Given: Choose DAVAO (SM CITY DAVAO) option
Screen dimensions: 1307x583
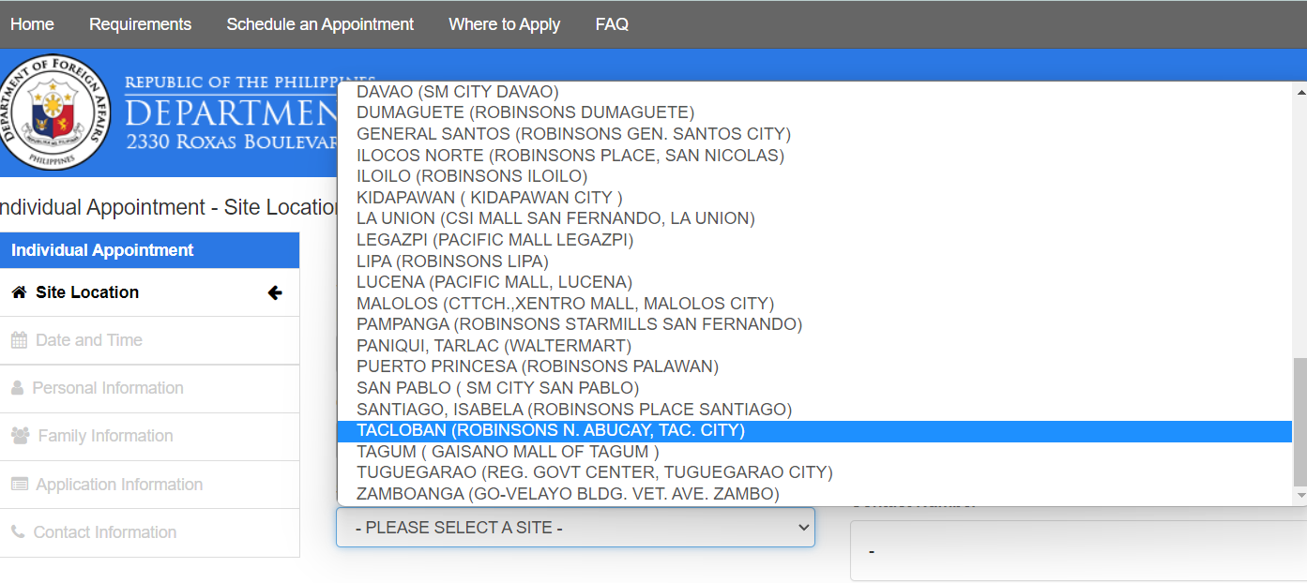Looking at the screenshot, I should pyautogui.click(x=814, y=92).
